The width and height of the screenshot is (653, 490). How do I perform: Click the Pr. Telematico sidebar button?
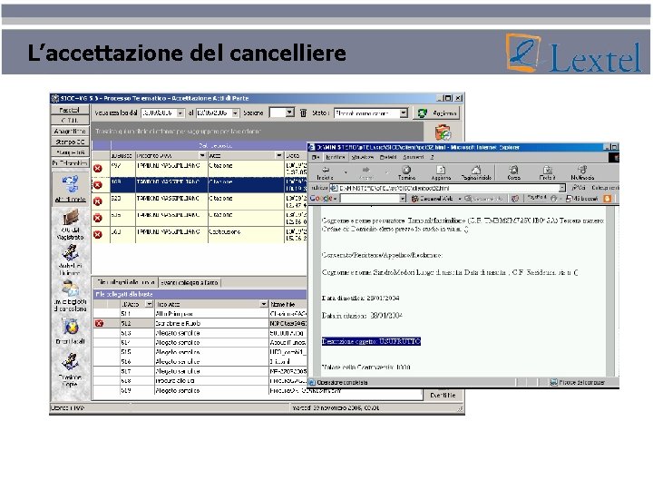pos(70,163)
